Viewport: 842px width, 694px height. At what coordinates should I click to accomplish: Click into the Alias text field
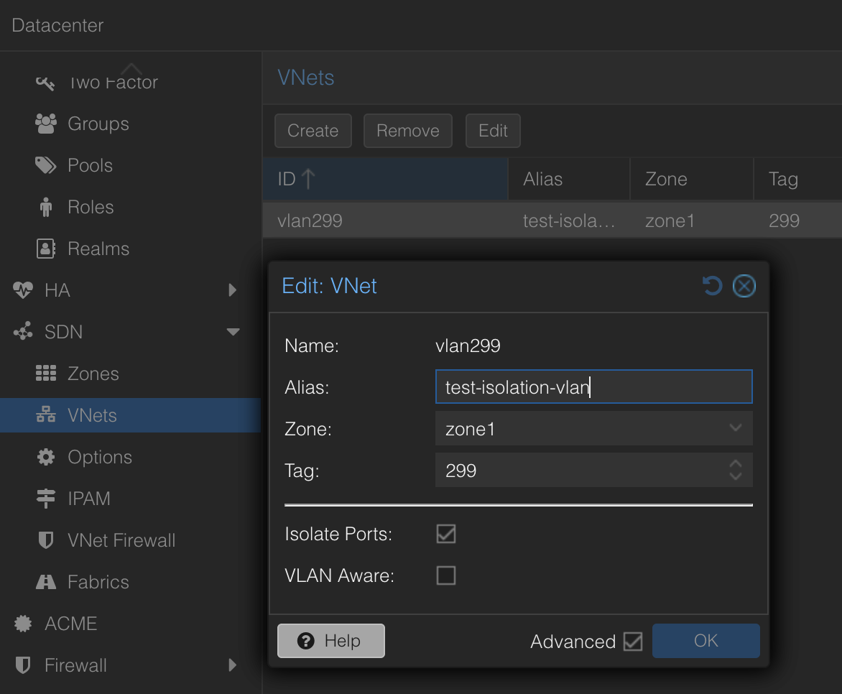click(593, 387)
